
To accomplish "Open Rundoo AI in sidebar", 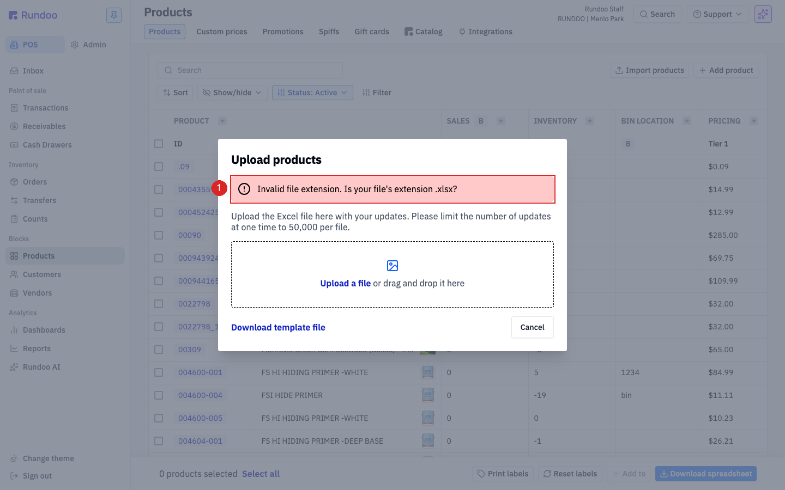I will pos(65,367).
